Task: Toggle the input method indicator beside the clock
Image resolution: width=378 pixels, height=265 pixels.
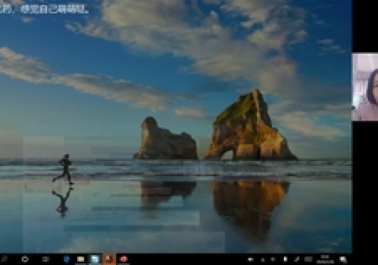Action: pyautogui.click(x=308, y=260)
